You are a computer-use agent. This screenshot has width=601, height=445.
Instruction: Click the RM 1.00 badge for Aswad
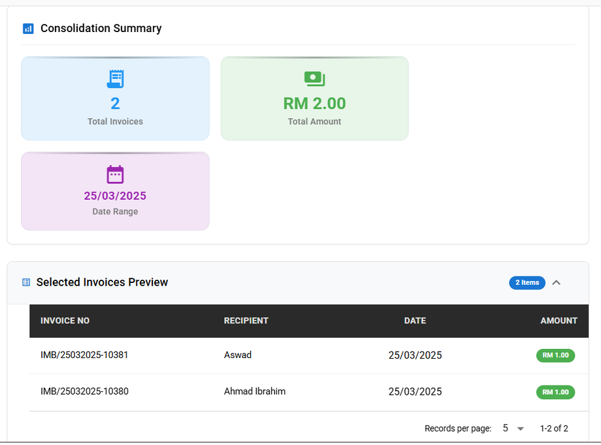point(555,355)
